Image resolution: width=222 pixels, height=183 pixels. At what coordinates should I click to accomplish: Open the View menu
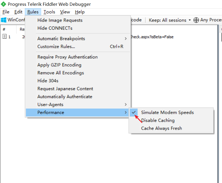coord(65,12)
